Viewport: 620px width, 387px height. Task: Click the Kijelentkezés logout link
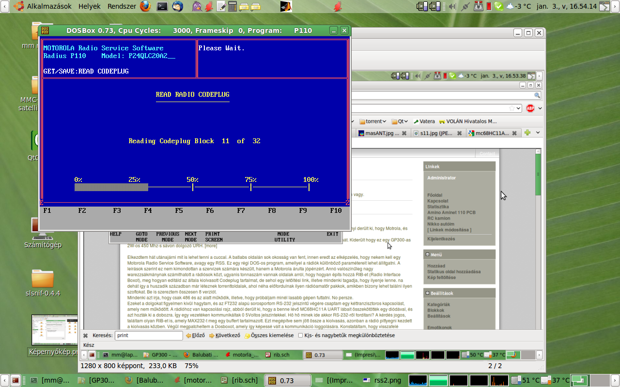coord(441,238)
